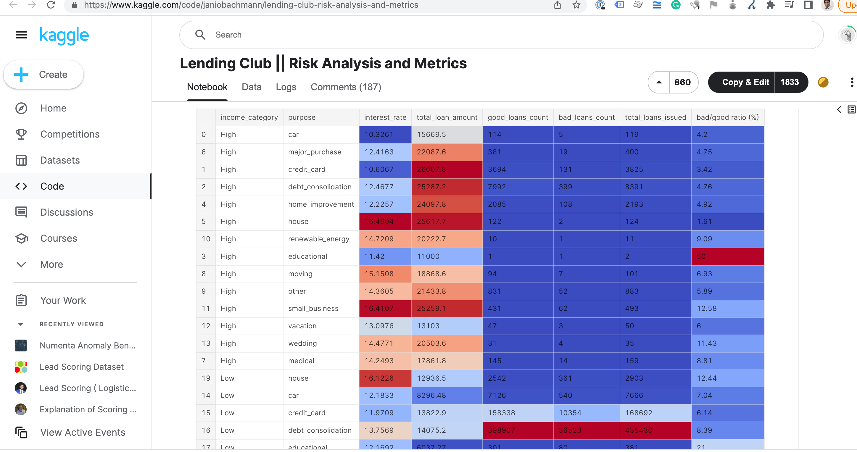Click the share page icon in address bar

[x=557, y=5]
